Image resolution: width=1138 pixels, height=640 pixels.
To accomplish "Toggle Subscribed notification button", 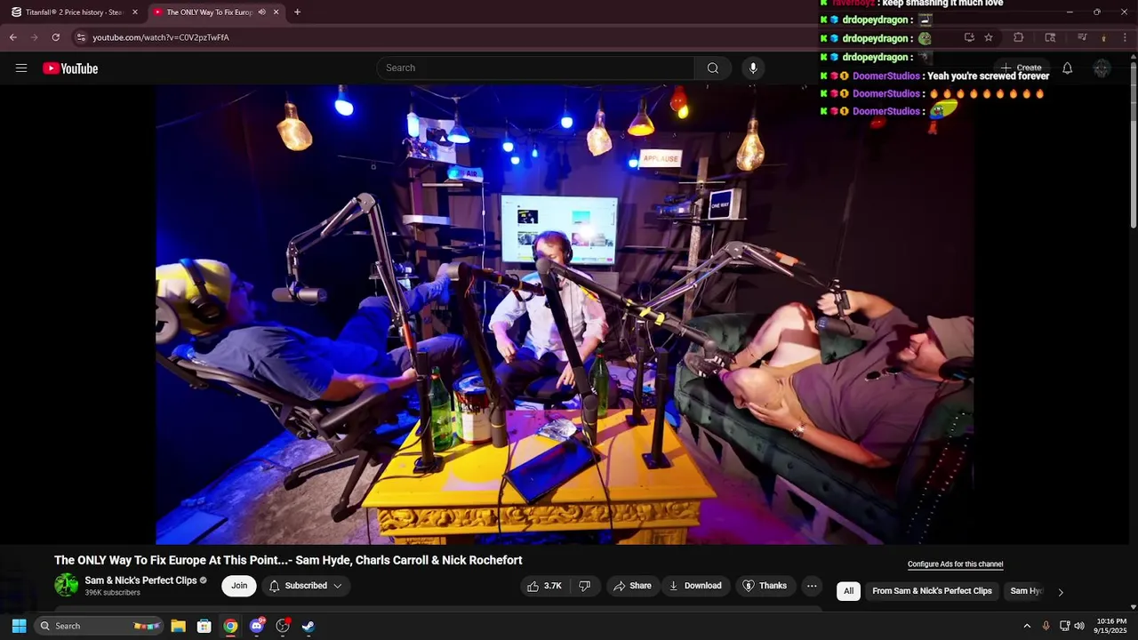I will [306, 586].
